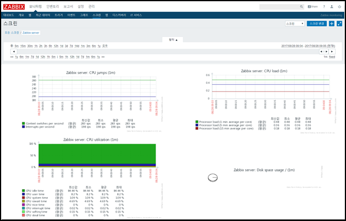Screen dimensions: 346x221
Task: Go to the 그래프 submenu
Action: [x=84, y=15]
